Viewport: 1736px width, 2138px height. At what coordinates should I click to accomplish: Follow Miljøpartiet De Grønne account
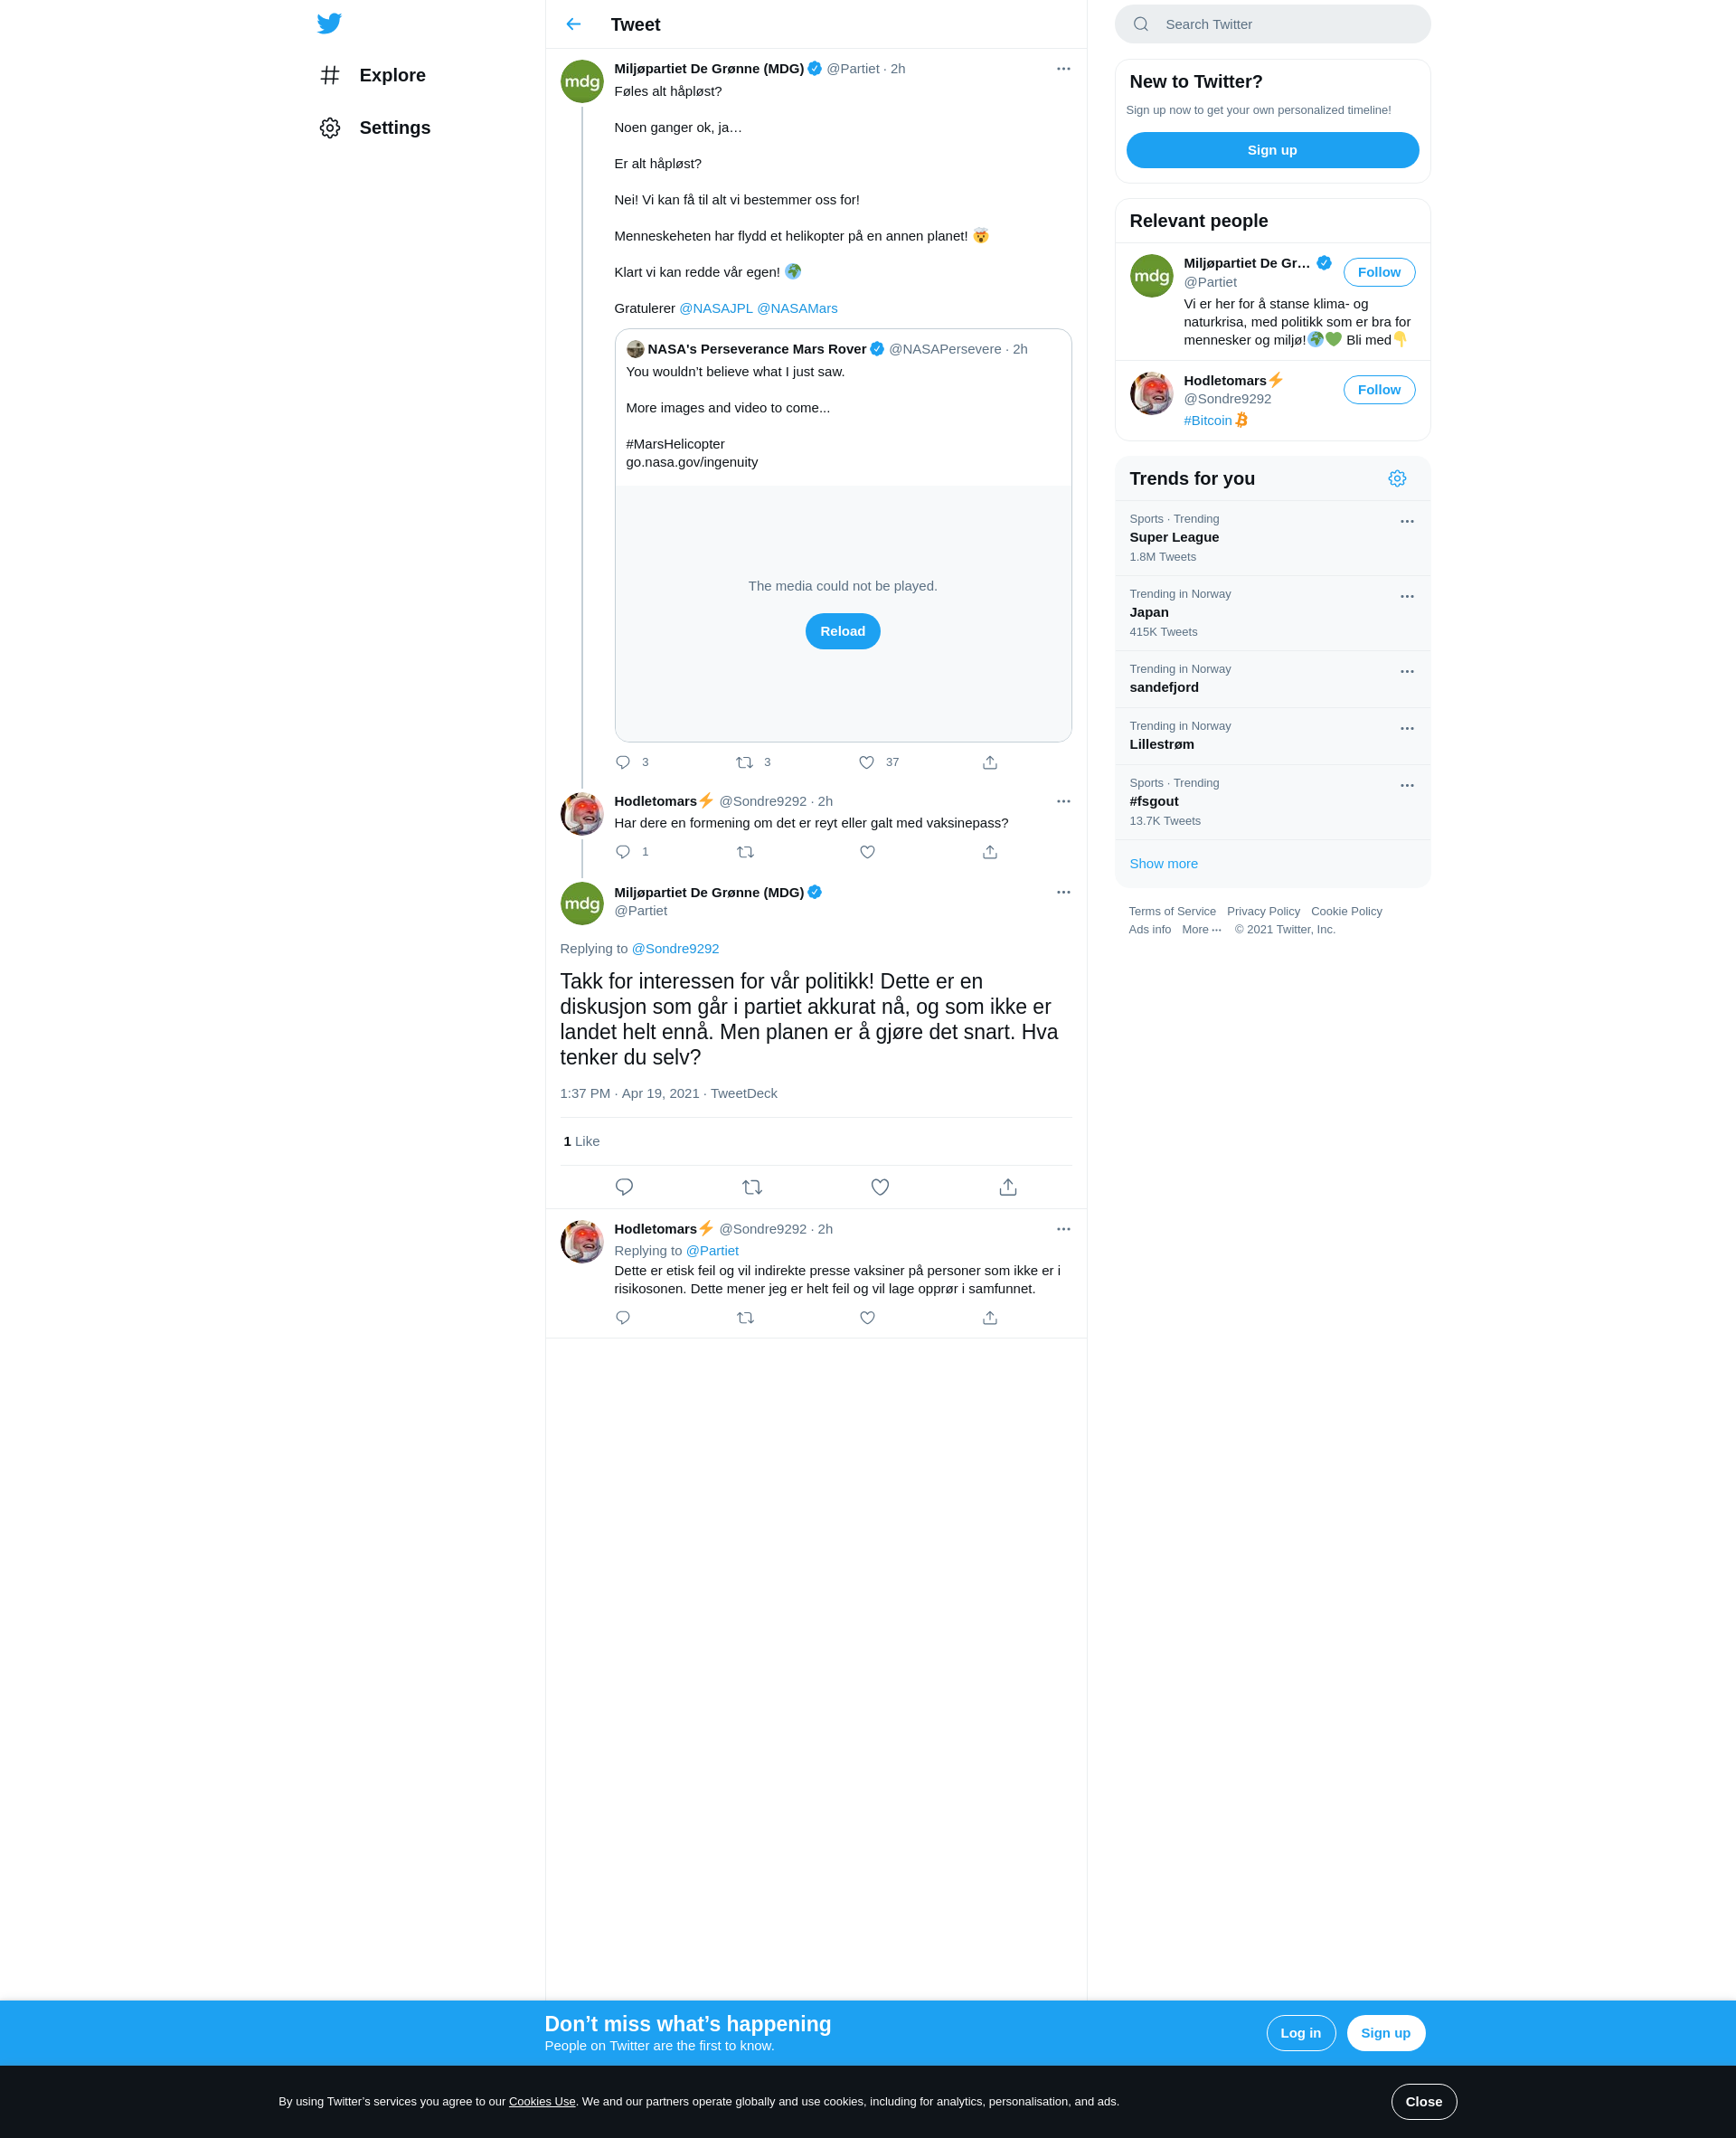(1379, 272)
